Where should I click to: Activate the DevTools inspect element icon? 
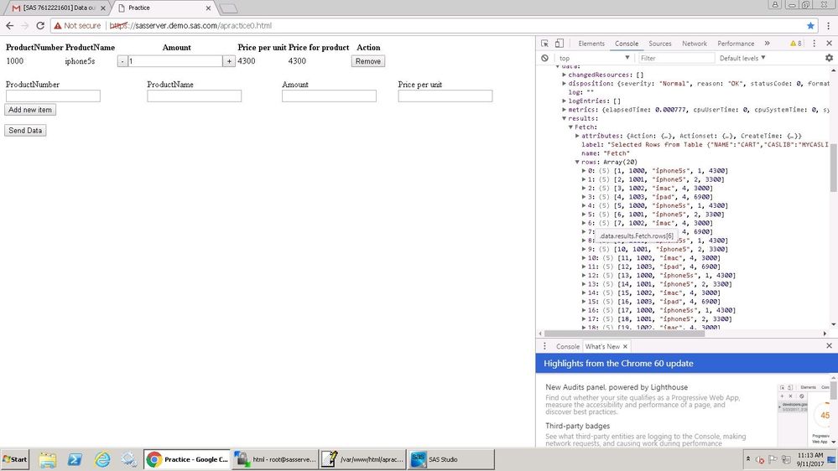(544, 44)
